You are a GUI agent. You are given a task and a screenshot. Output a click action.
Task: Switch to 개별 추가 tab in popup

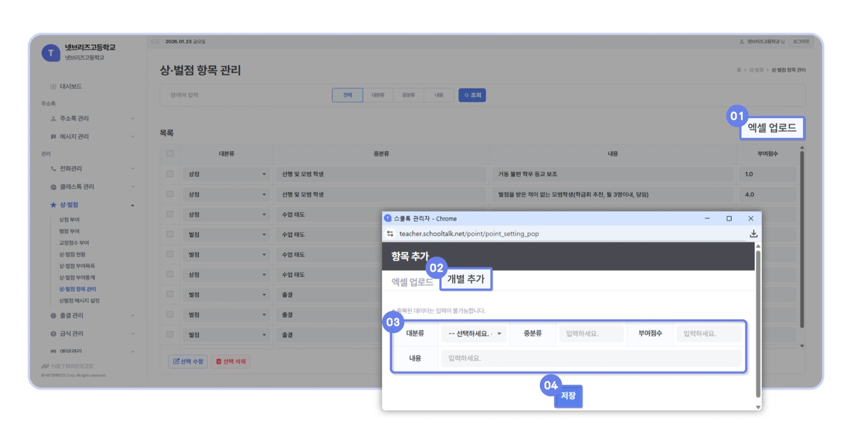click(x=466, y=279)
